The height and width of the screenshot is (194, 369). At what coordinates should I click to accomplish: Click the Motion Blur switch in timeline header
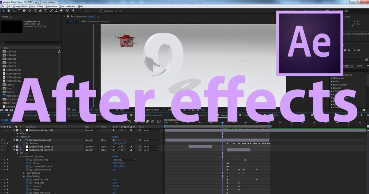(152, 121)
